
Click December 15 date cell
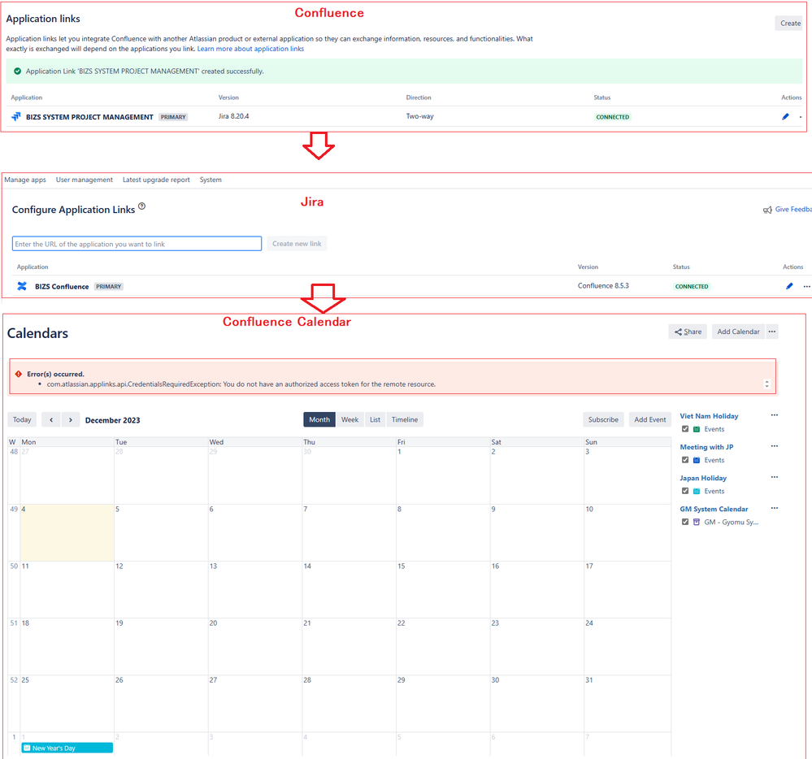(443, 589)
